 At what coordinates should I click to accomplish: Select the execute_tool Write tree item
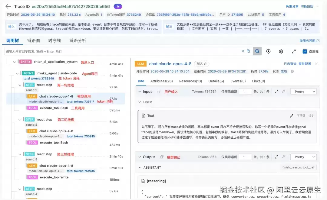[54, 177]
